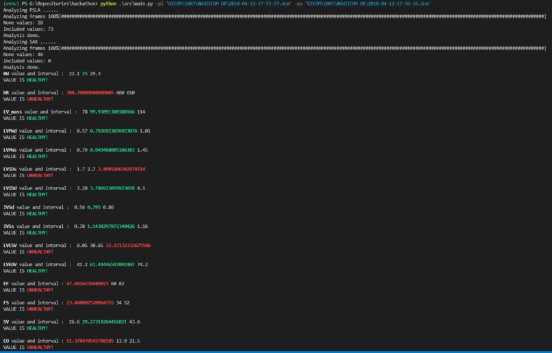Click the '610' bound in HR row
This screenshot has height=353, width=552.
pos(131,93)
